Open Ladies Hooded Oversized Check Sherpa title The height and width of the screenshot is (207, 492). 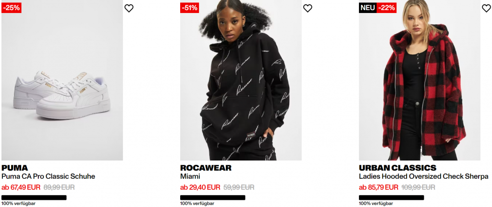[x=424, y=177]
